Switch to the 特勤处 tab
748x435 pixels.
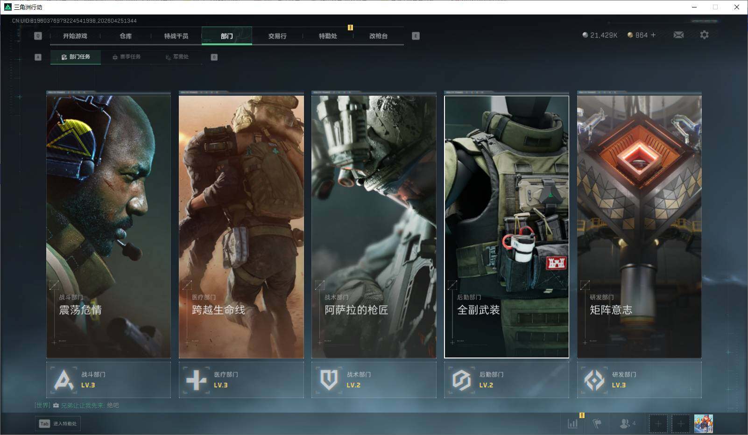[328, 36]
